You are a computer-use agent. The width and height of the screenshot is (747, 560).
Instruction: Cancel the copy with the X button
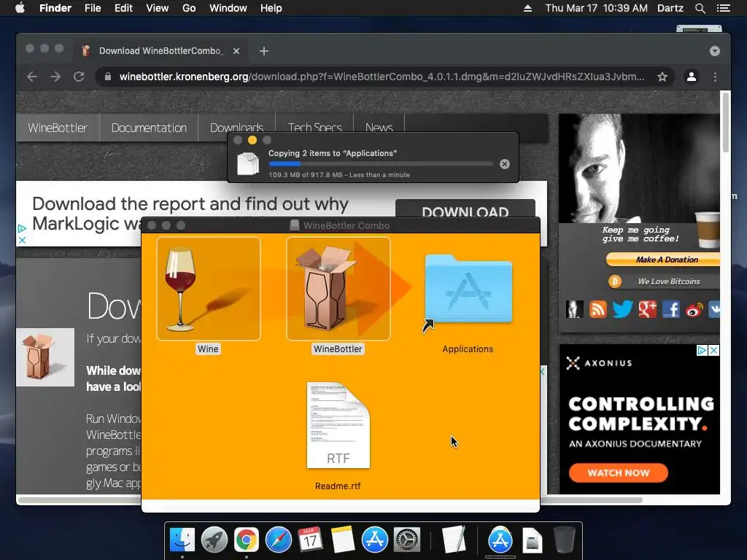(505, 164)
